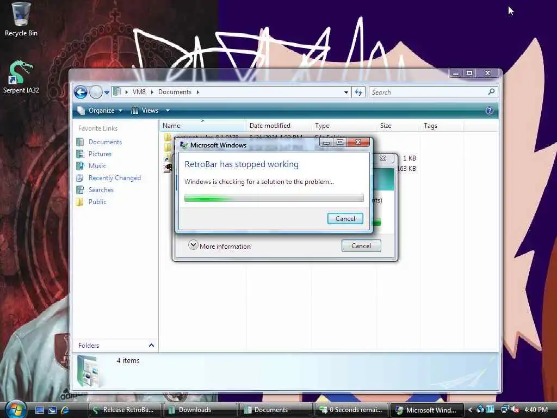Screen dimensions: 557x418
Task: Open the Recycle Bin desktop icon
Action: (21, 20)
